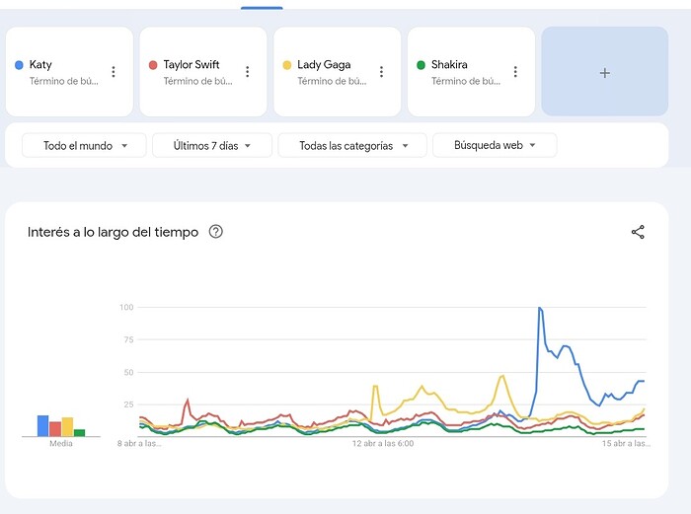
Task: Open the Todas las categorías dropdown
Action: [352, 145]
